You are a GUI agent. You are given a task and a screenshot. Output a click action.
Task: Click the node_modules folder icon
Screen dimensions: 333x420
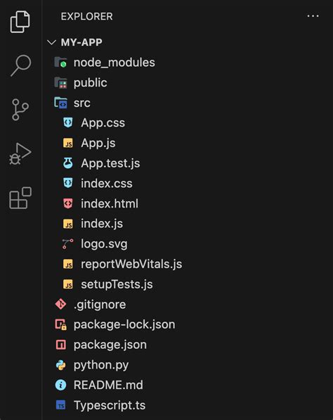point(60,62)
